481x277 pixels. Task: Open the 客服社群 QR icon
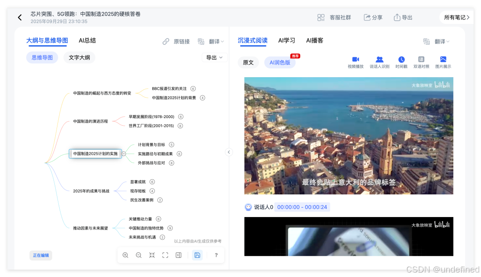pyautogui.click(x=321, y=17)
